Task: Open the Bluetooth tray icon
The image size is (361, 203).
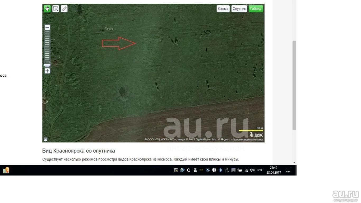Action: coord(221,170)
